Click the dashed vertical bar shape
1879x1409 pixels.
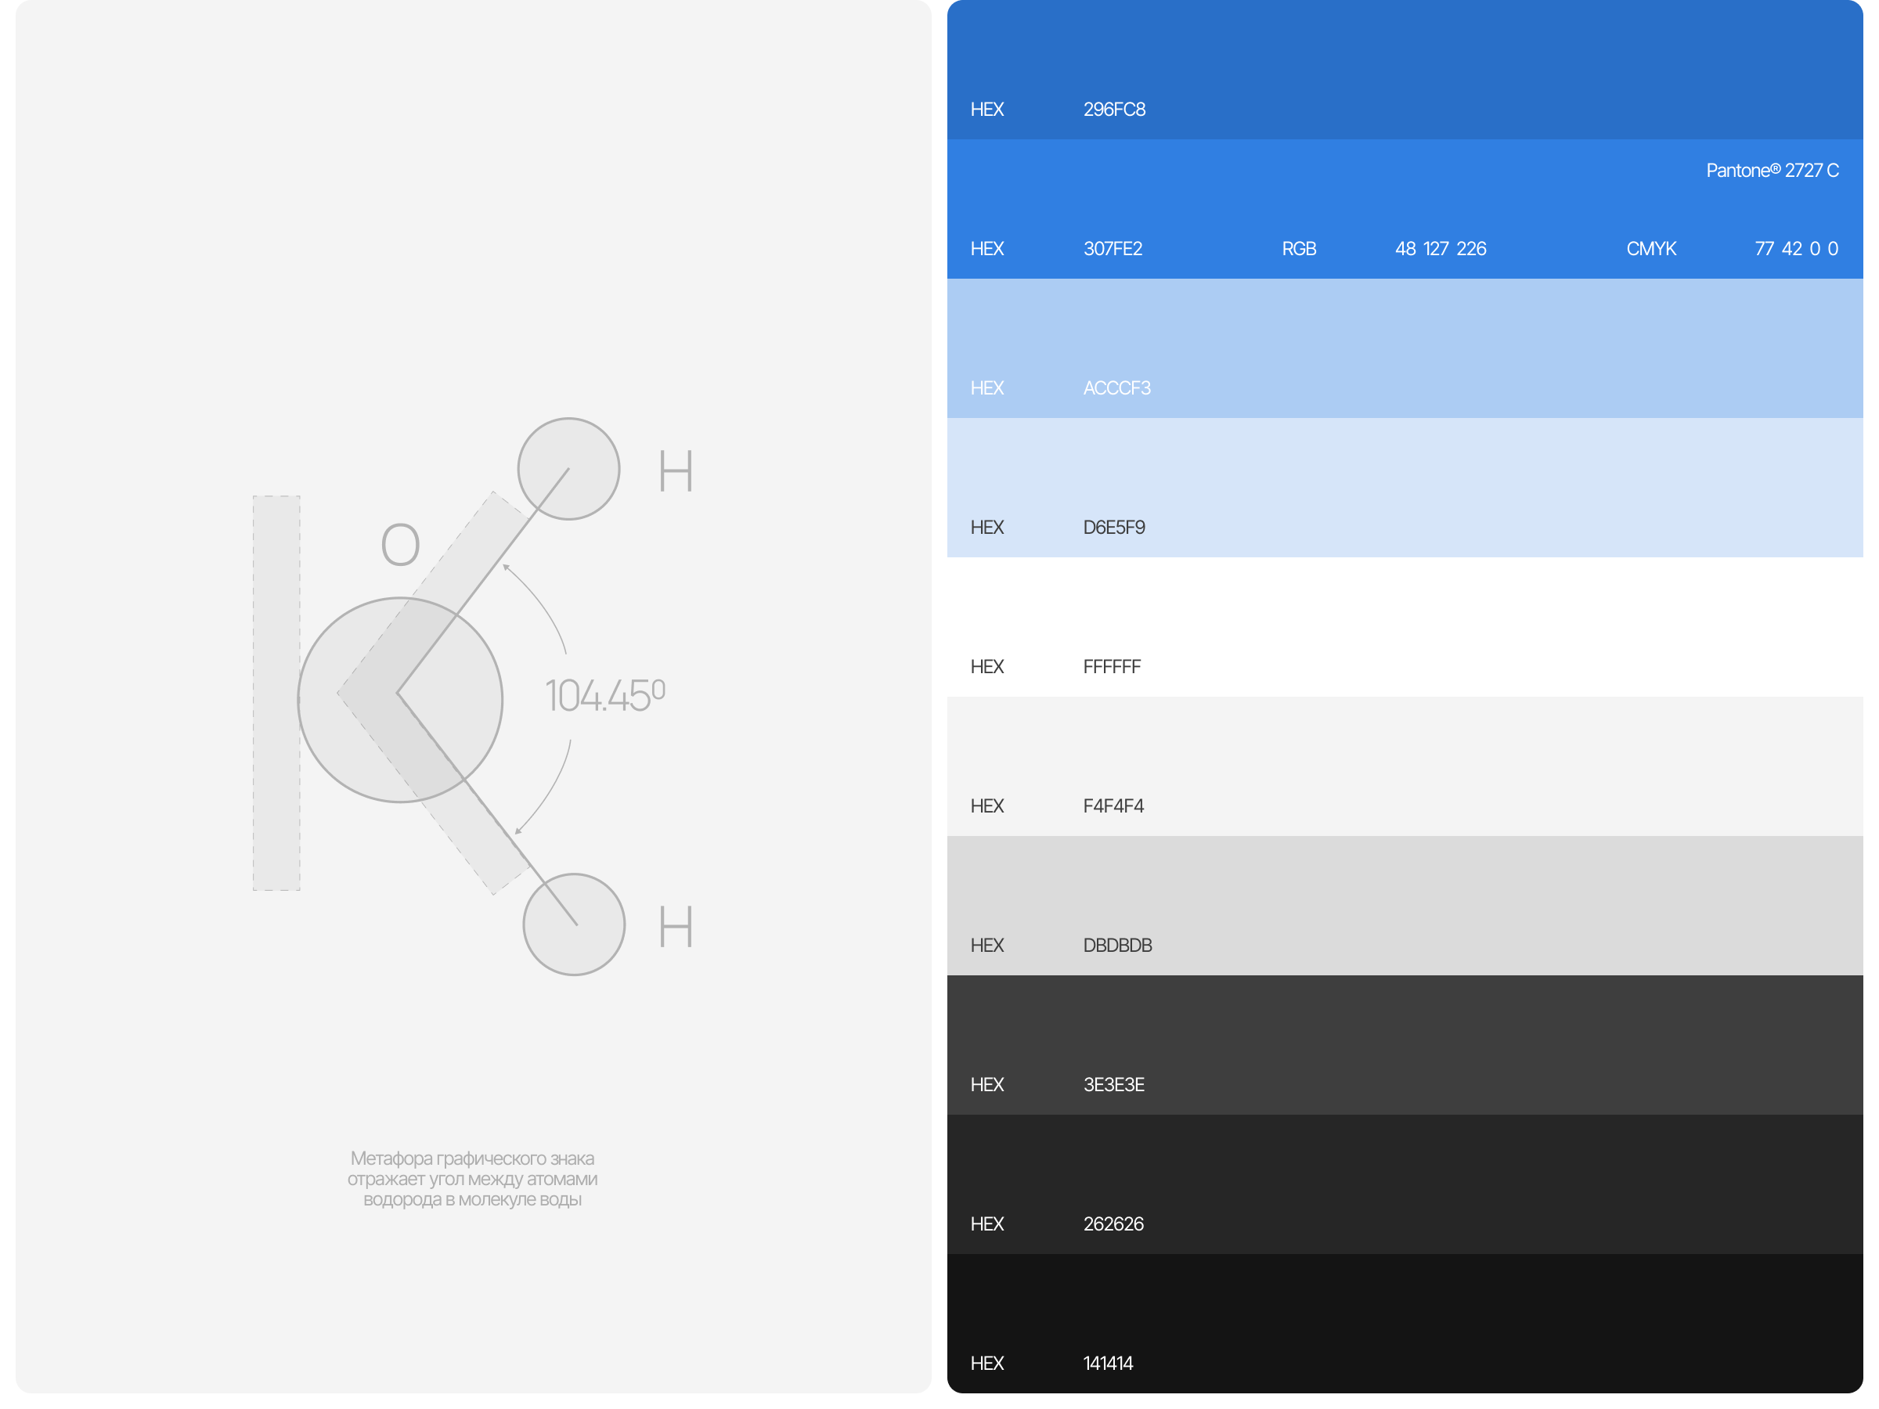point(276,693)
